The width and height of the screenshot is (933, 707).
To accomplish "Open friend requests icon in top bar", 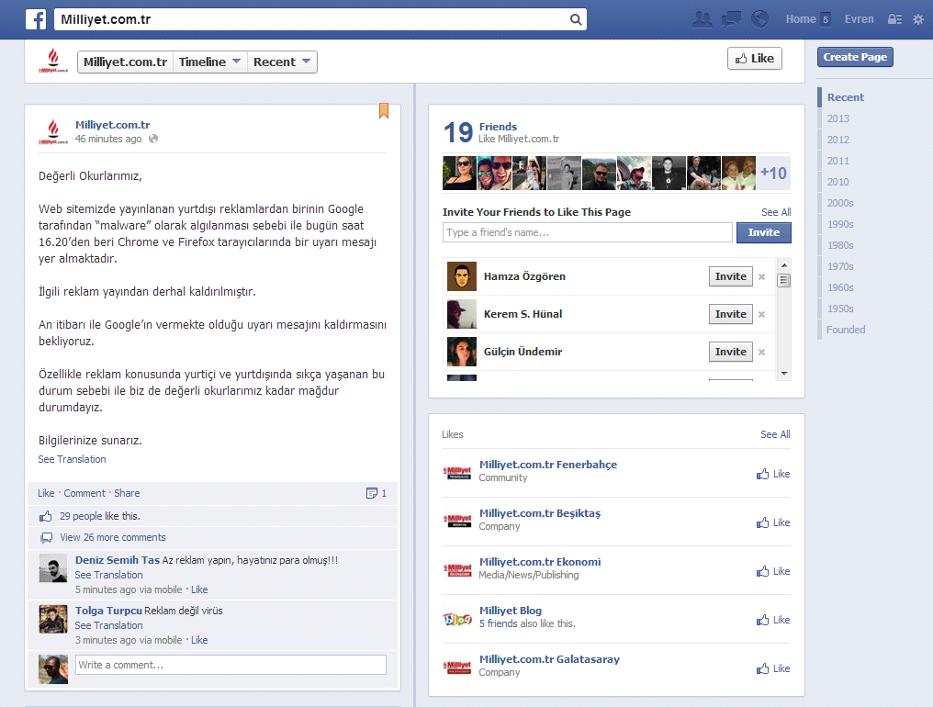I will pyautogui.click(x=703, y=19).
